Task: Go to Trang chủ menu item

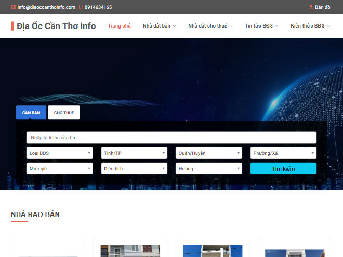Action: pos(119,26)
